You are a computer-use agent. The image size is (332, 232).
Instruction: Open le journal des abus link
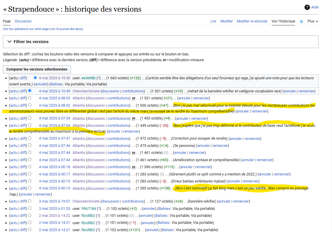point(66,29)
